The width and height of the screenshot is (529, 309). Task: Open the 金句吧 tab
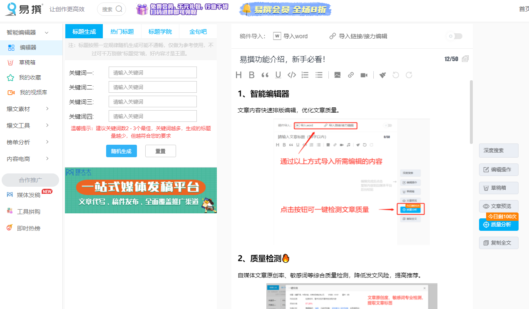point(199,31)
